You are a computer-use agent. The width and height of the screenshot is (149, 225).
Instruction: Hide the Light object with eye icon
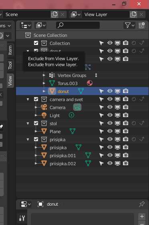tap(110, 115)
